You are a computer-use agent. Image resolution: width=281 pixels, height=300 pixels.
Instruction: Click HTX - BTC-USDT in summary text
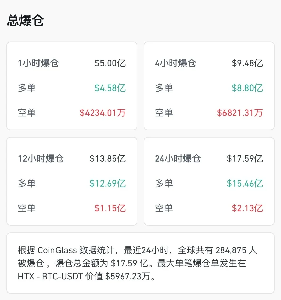50,276
